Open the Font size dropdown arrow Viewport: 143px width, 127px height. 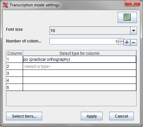pos(134,30)
